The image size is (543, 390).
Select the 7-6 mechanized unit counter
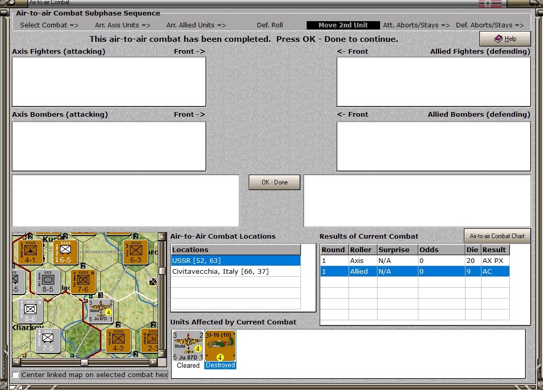[x=83, y=282]
